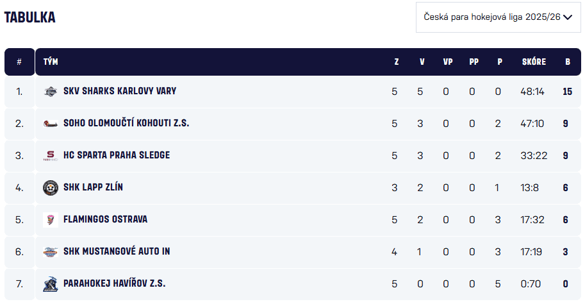Click the TABULKA heading
The image size is (585, 304).
click(30, 17)
